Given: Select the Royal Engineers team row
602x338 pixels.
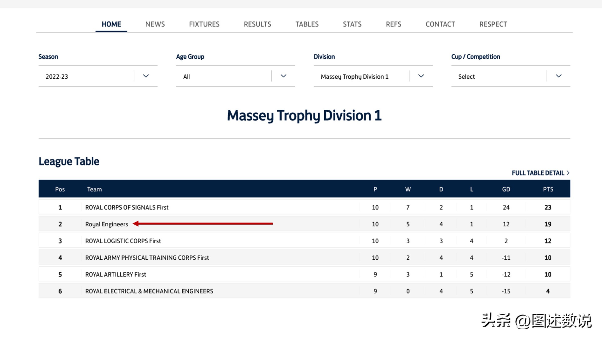Looking at the screenshot, I should click(x=107, y=224).
